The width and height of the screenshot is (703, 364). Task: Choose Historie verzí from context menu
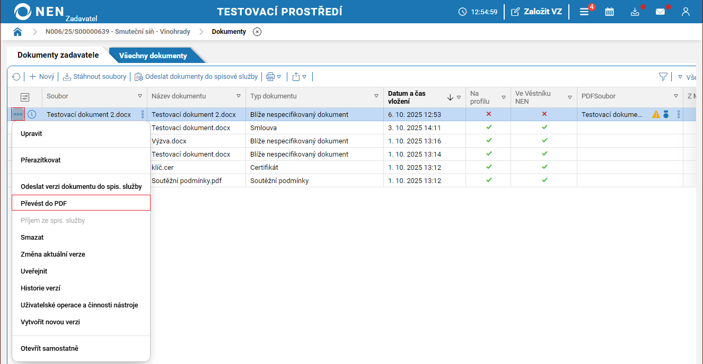[40, 288]
